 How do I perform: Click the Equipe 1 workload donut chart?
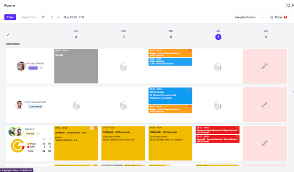click(18, 146)
